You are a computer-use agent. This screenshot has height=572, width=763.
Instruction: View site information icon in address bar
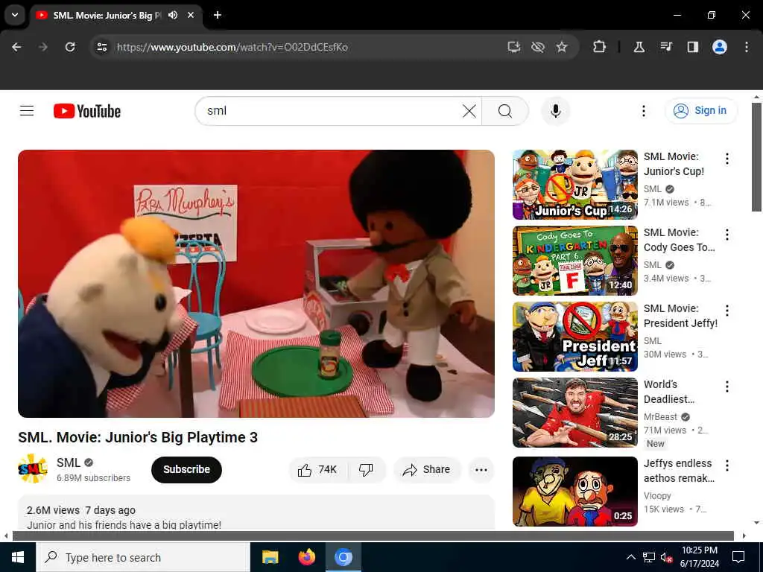102,47
